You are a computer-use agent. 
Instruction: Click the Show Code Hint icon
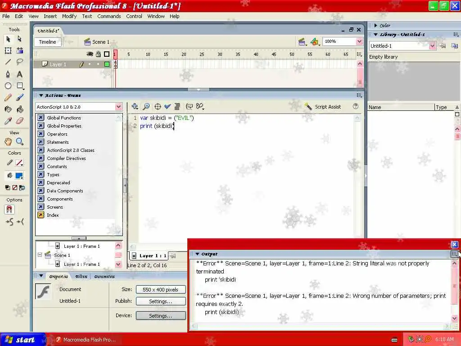[190, 106]
